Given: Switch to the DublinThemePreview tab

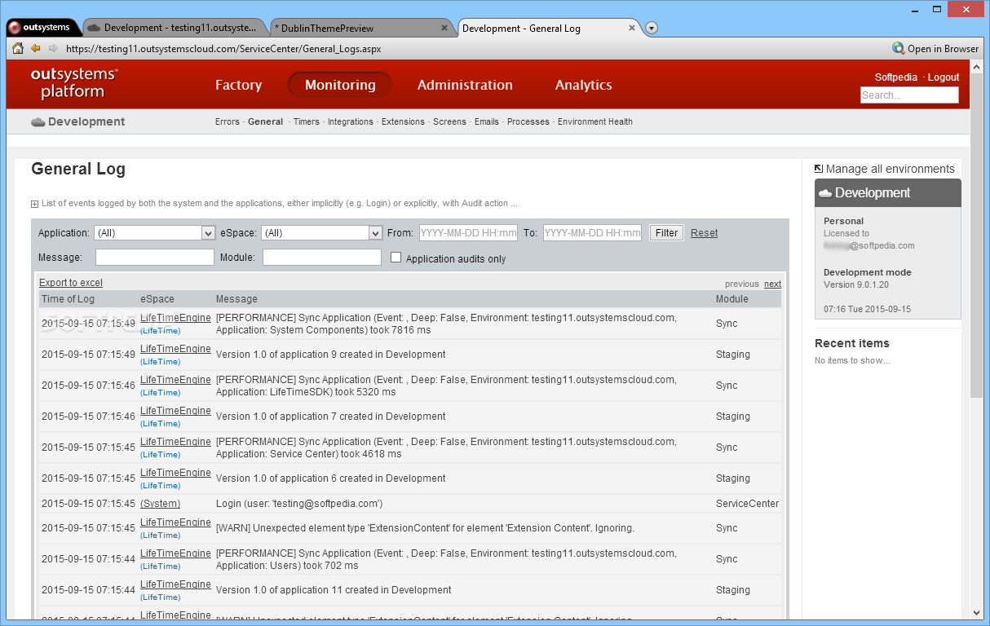Looking at the screenshot, I should 360,28.
